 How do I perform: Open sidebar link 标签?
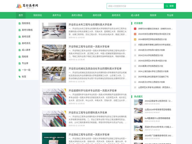(24, 77)
